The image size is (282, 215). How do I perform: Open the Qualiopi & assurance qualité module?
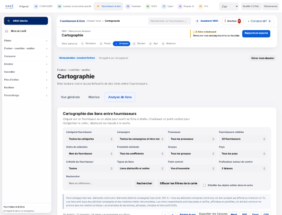(74, 6)
